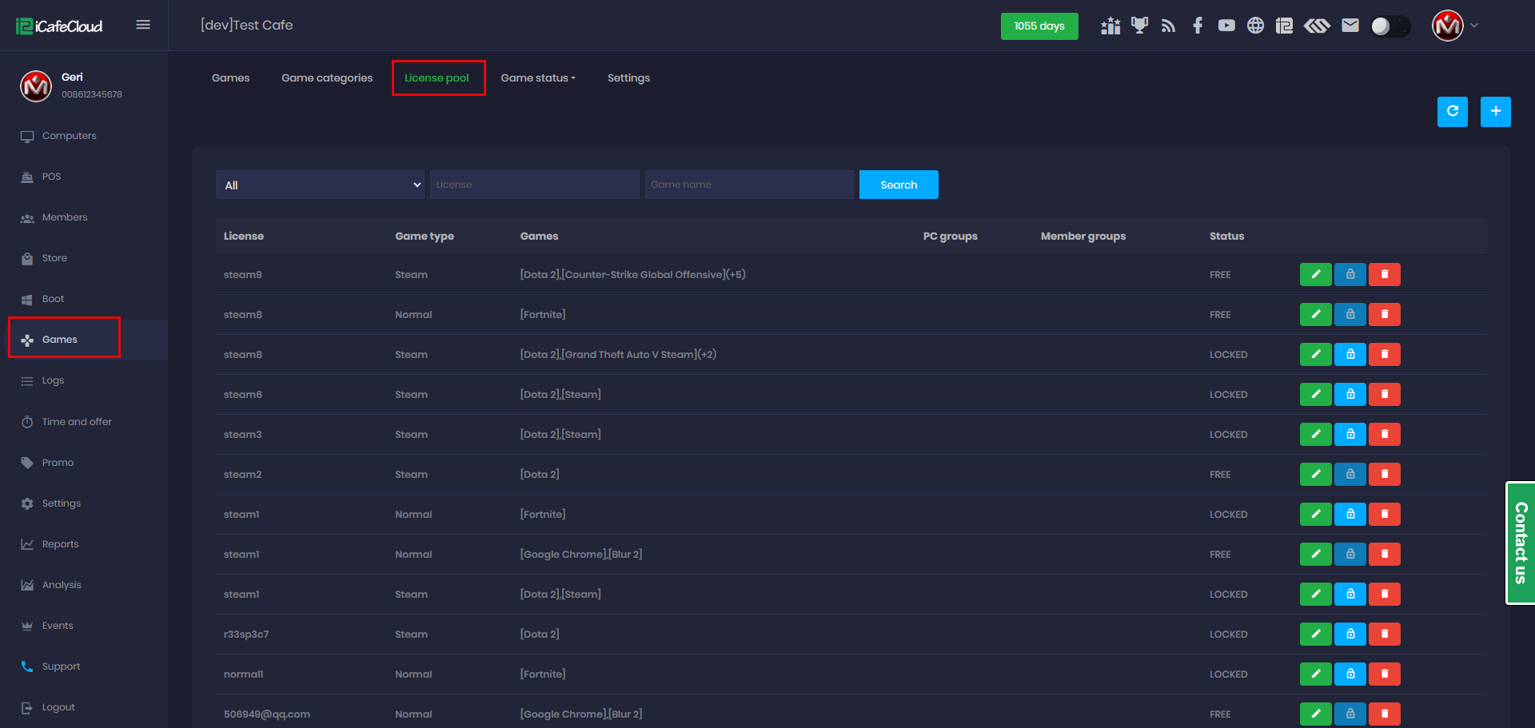Edit the steam9 license entry

coord(1315,274)
